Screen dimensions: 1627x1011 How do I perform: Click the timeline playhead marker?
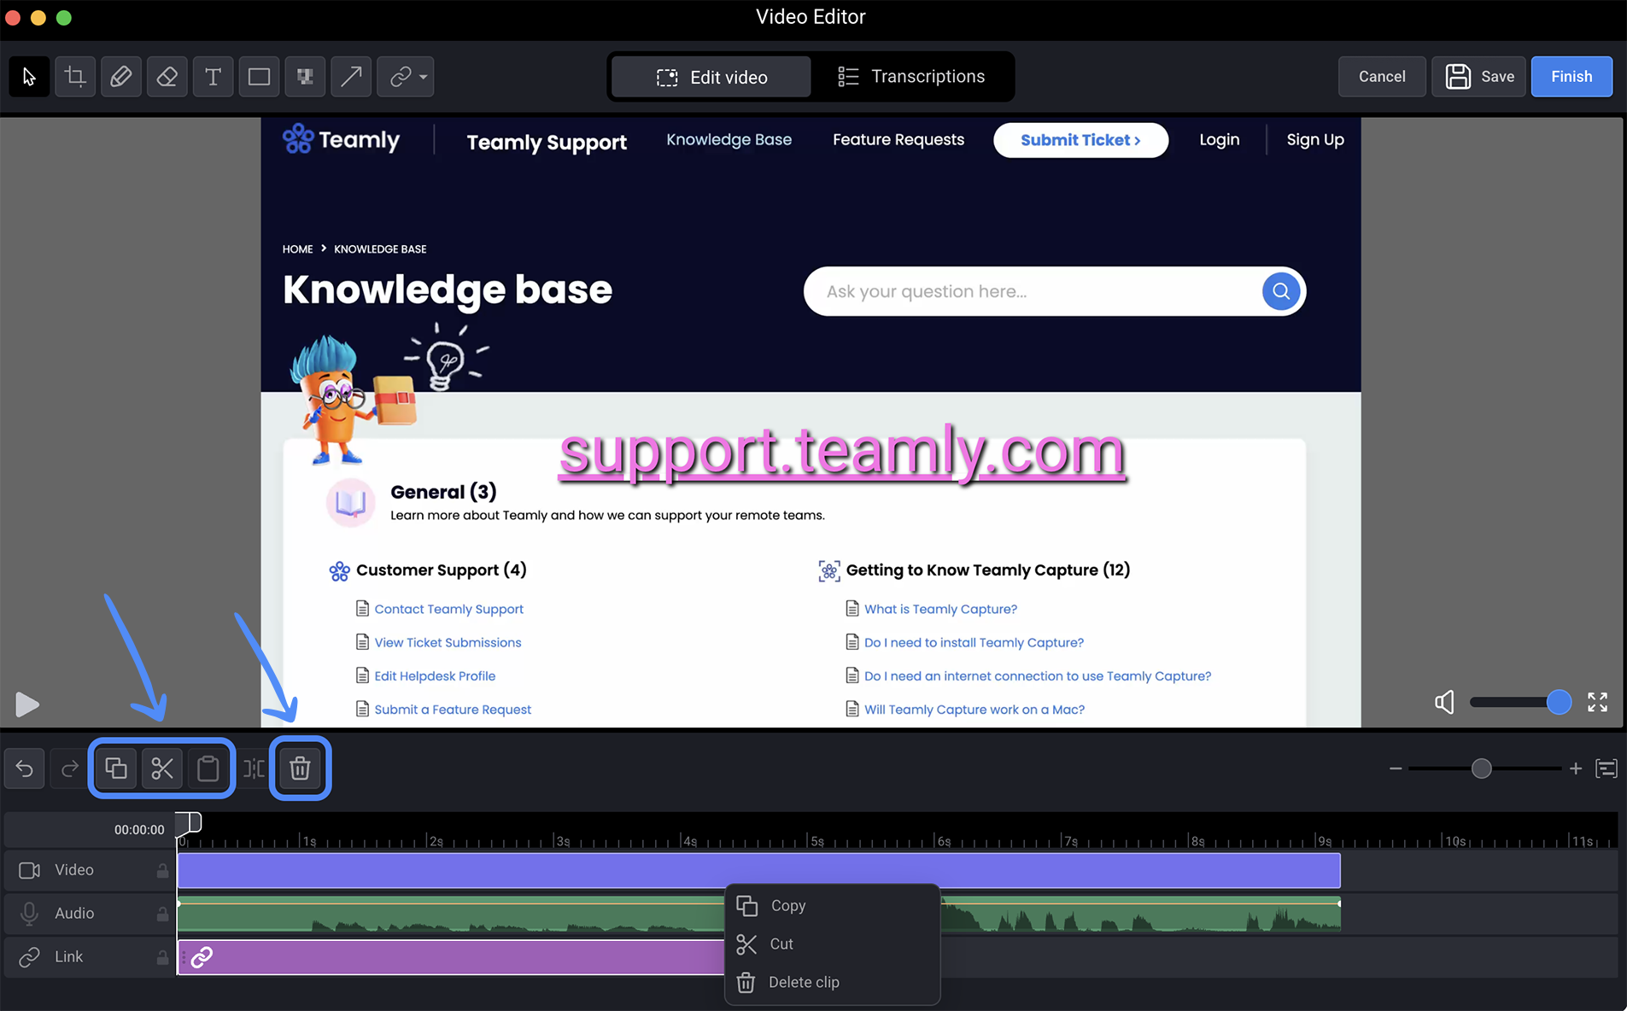189,823
